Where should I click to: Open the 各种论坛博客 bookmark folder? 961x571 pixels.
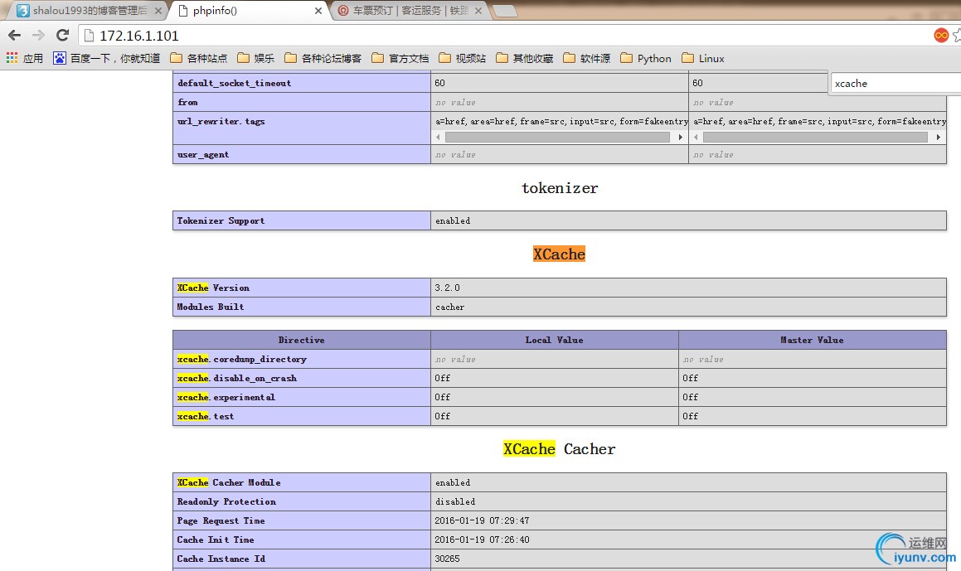323,58
